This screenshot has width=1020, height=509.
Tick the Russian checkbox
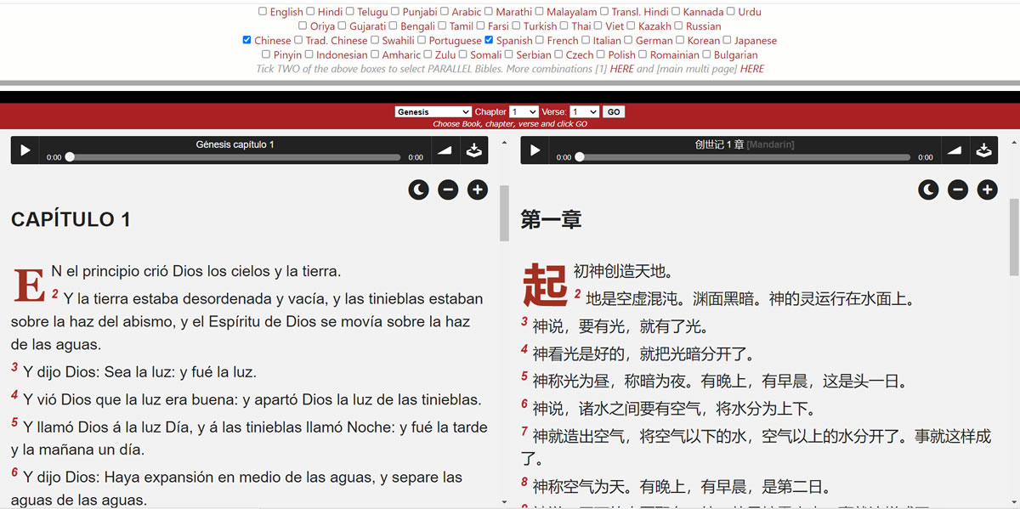[x=678, y=25]
